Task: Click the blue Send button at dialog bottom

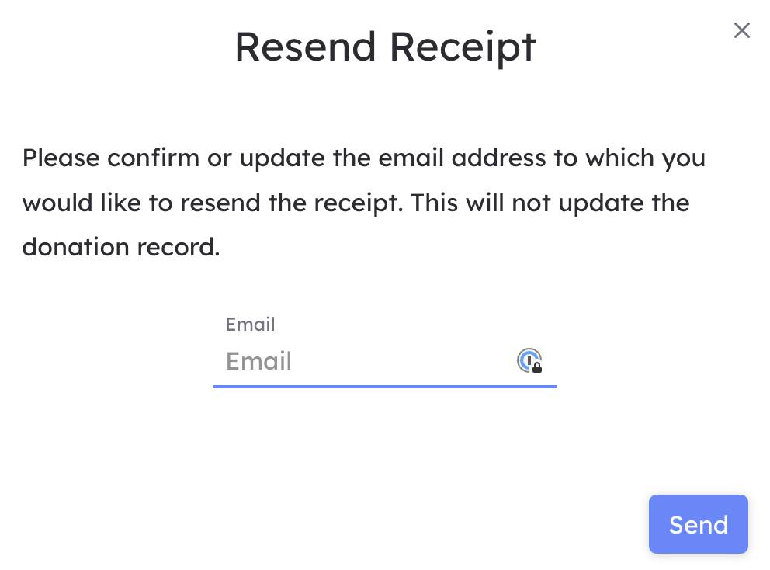Action: (x=699, y=524)
